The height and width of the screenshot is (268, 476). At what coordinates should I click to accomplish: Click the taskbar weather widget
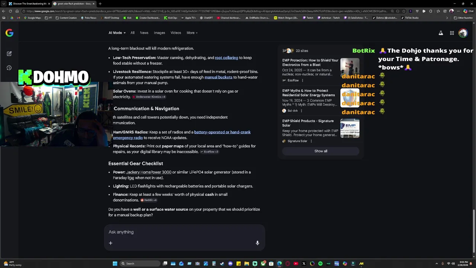12,264
